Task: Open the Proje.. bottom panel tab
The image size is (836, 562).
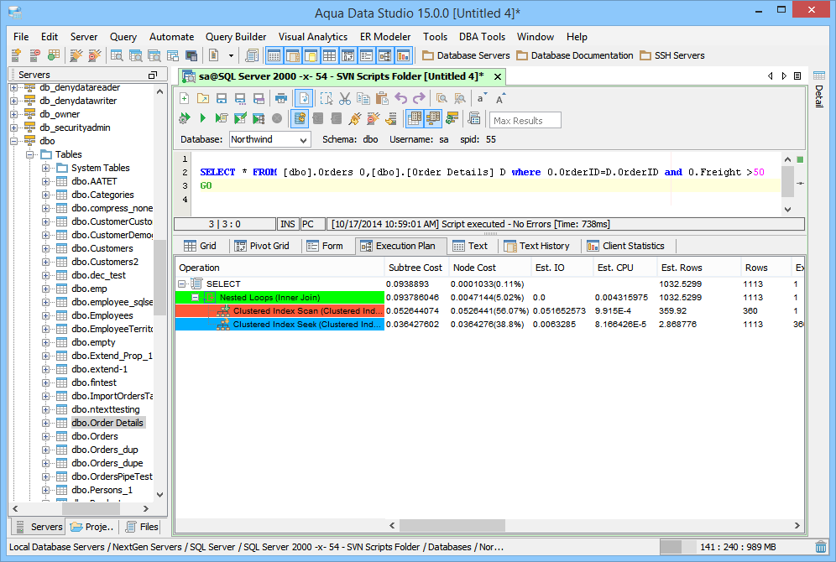Action: click(x=92, y=527)
